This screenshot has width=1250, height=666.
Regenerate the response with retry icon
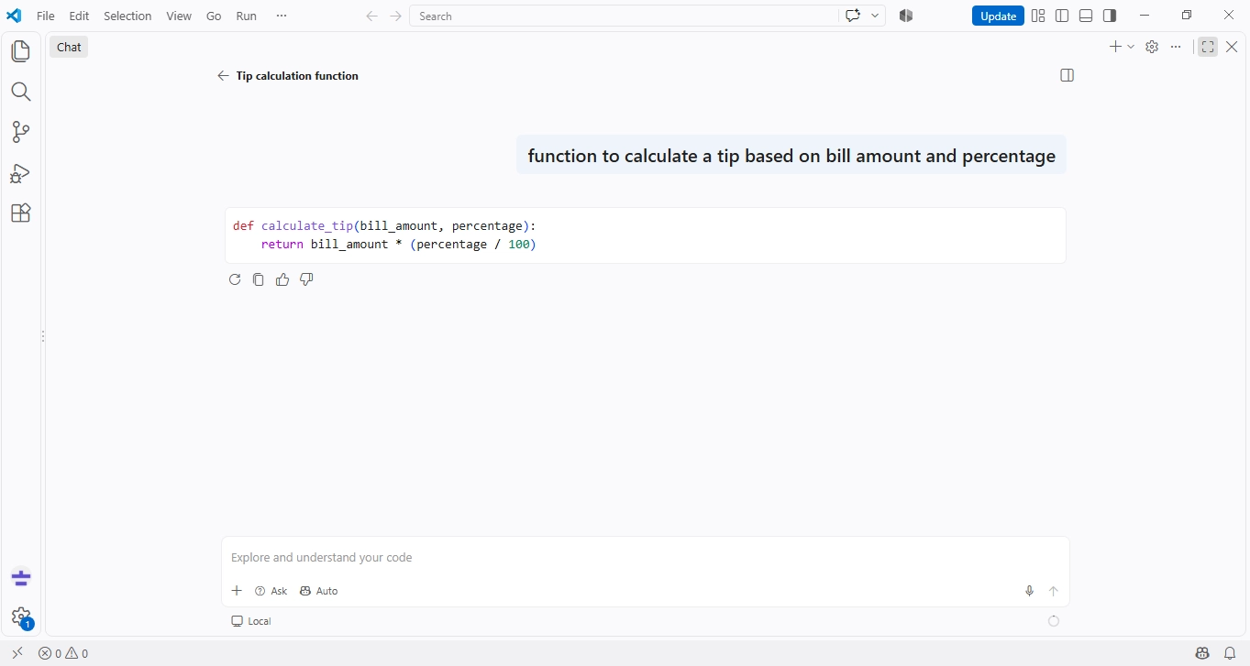click(235, 279)
